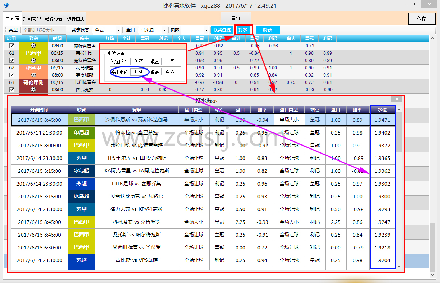The image size is (440, 283).
Task: Switch to the 球网管理 tab
Action: (32, 19)
